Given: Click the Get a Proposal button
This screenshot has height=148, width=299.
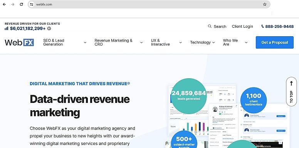Looking at the screenshot, I should point(275,42).
